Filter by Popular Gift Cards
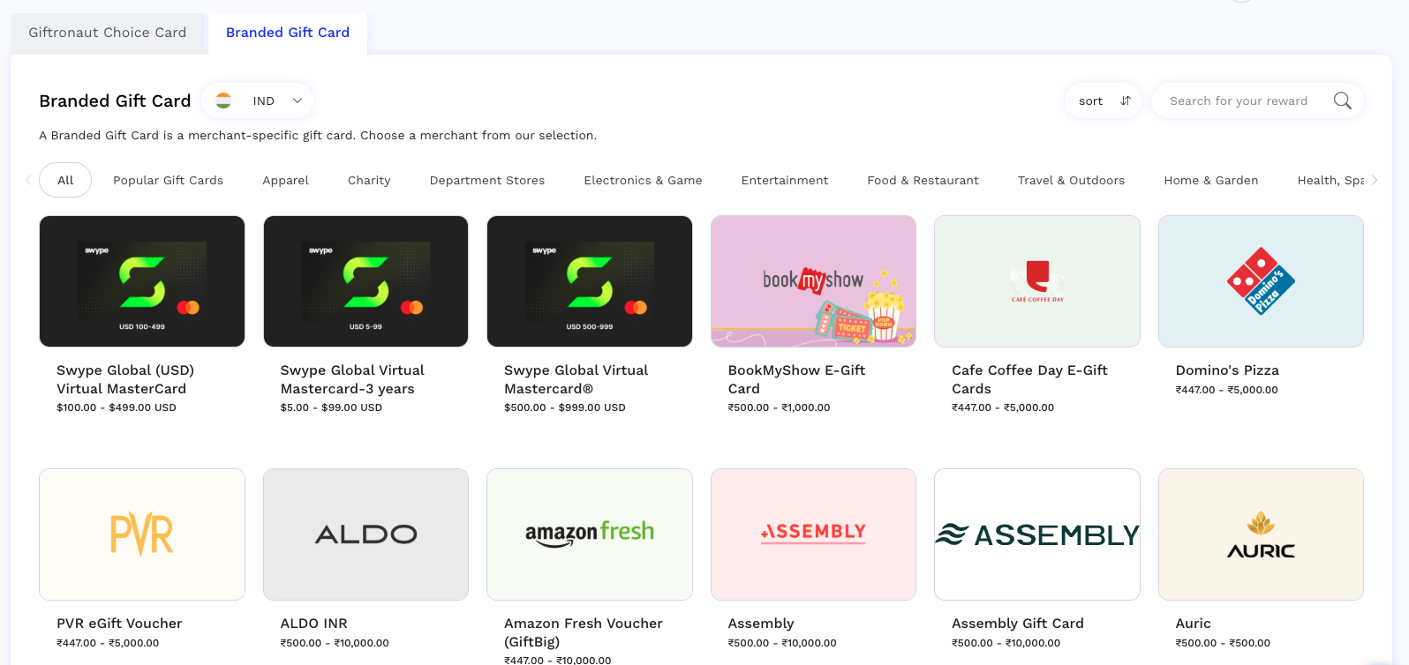The width and height of the screenshot is (1409, 665). coord(168,180)
